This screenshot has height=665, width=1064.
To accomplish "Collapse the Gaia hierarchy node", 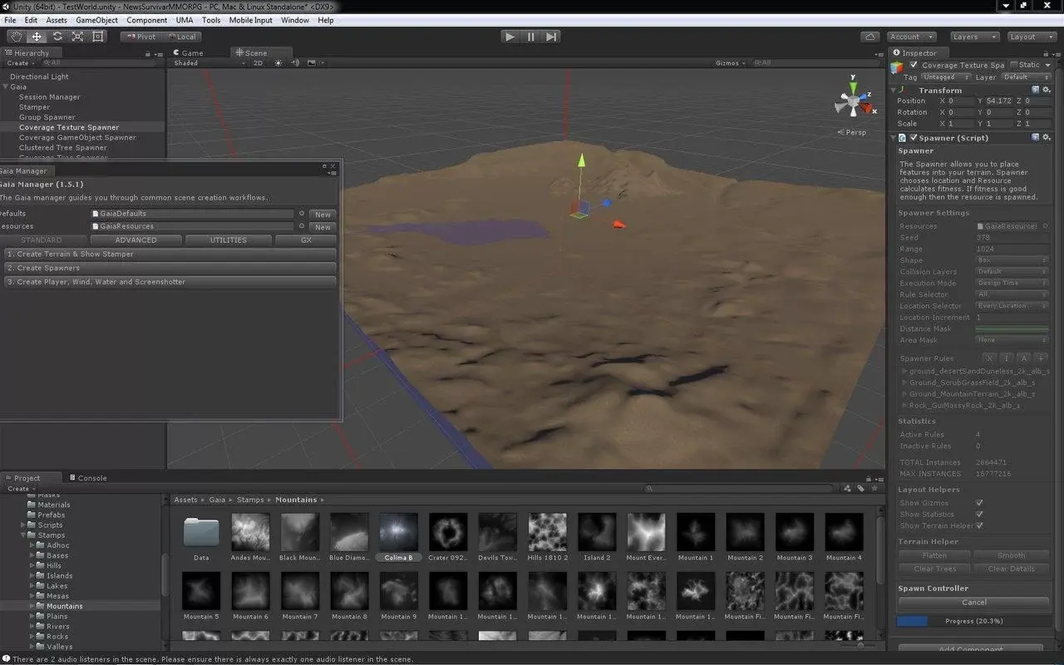I will (6, 86).
